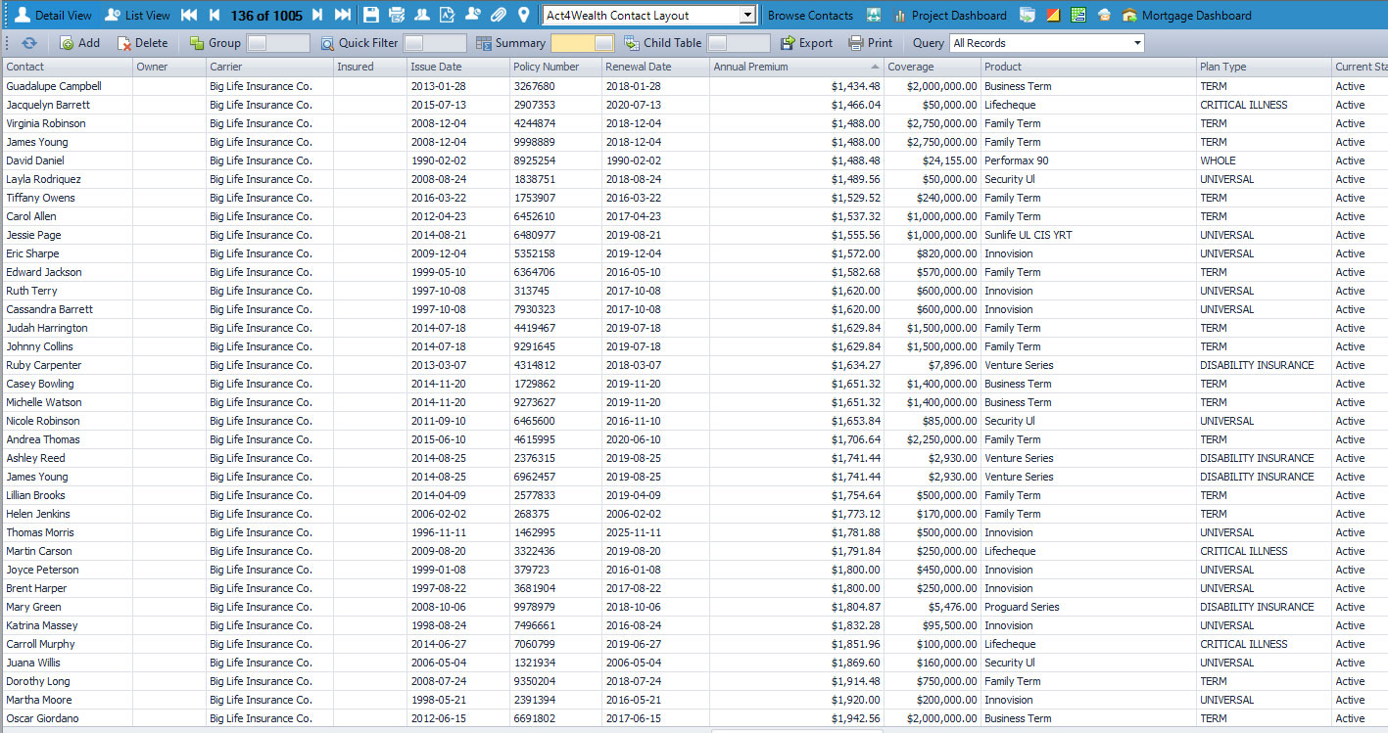Click the green arrows icon after Browse Contacts
Screen dimensions: 1388x733
click(873, 15)
